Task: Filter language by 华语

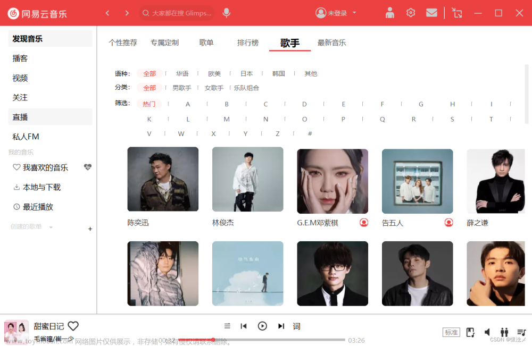Action: click(x=182, y=73)
